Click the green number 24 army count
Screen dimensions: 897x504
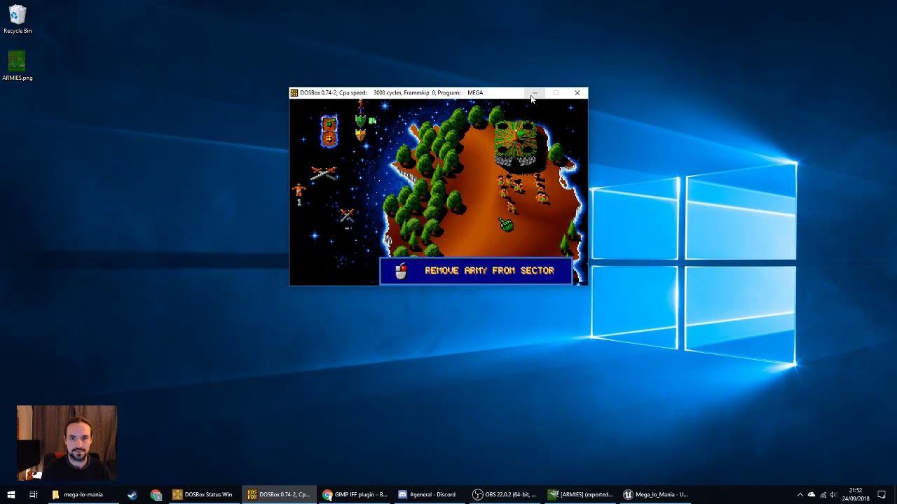(x=372, y=121)
